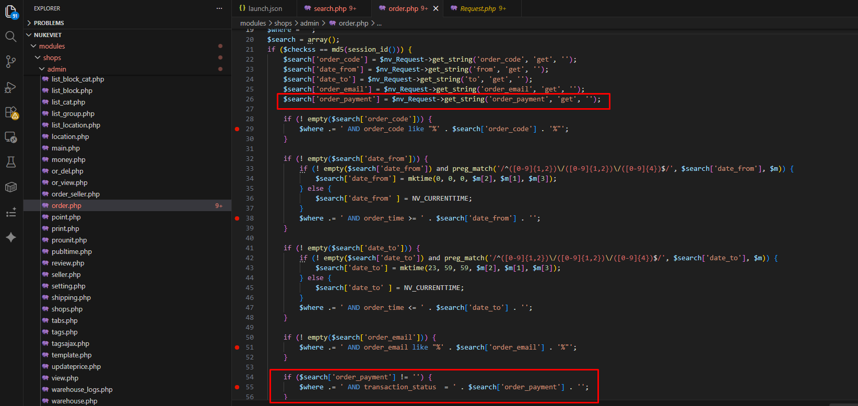Open the Extensions view with warning badge
The height and width of the screenshot is (406, 858).
coord(11,112)
